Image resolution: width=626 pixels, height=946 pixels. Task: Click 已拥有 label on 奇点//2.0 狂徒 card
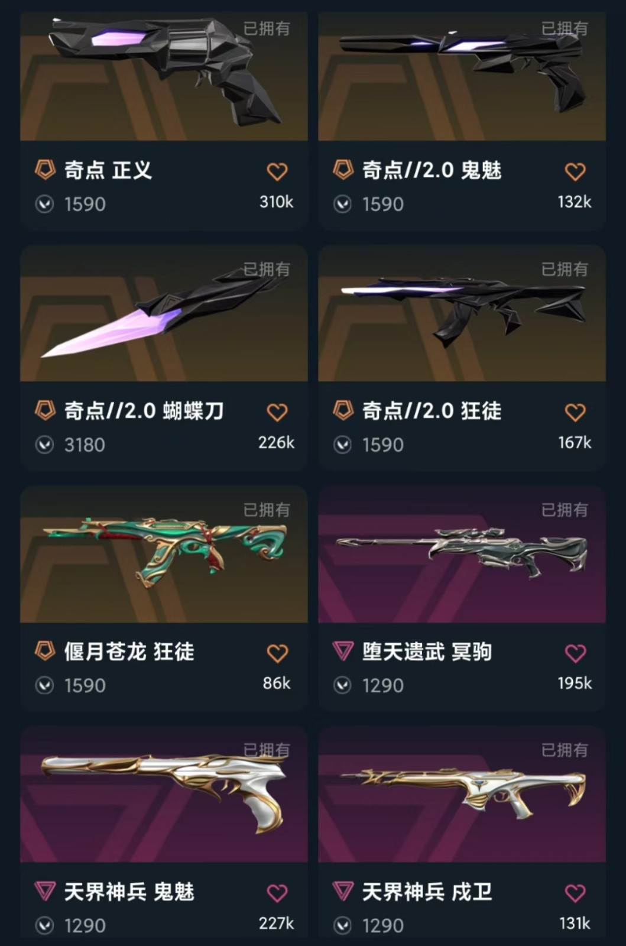[565, 269]
